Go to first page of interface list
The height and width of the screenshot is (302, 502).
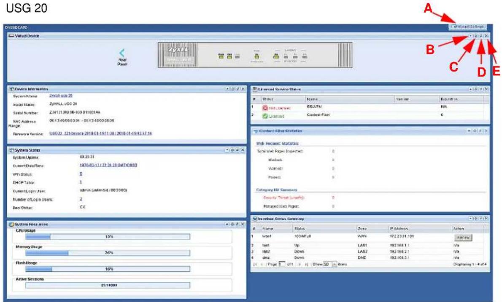pyautogui.click(x=255, y=264)
